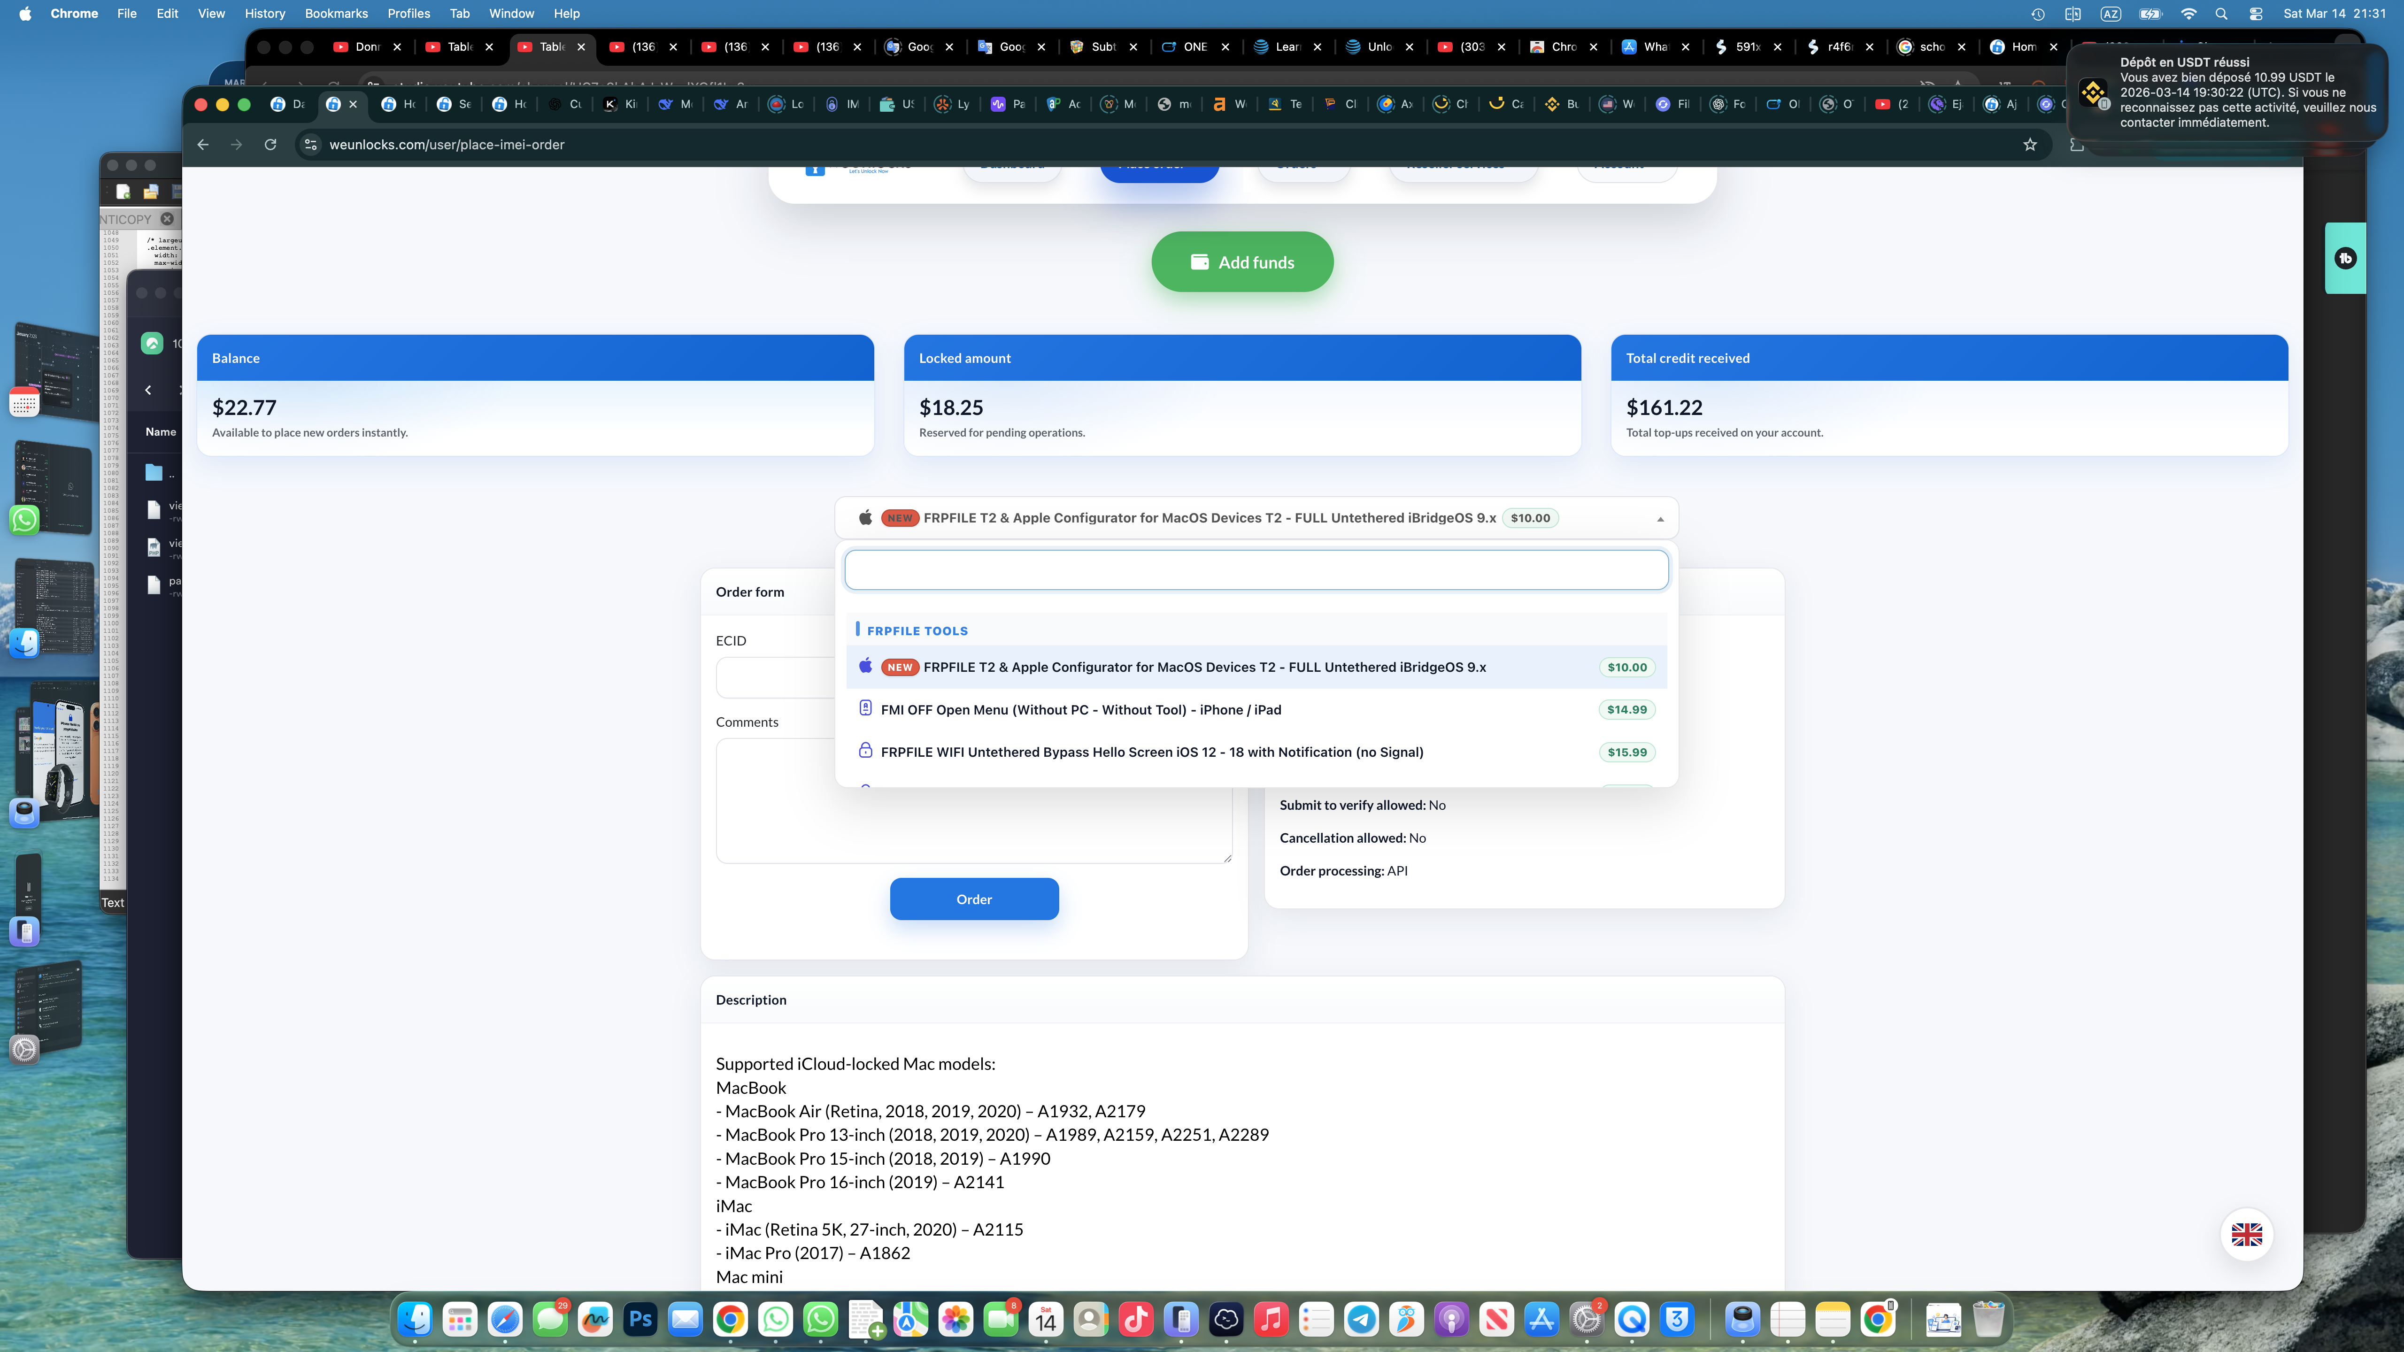Launch Photoshop from the Dock
Viewport: 2404px width, 1352px height.
[x=640, y=1318]
